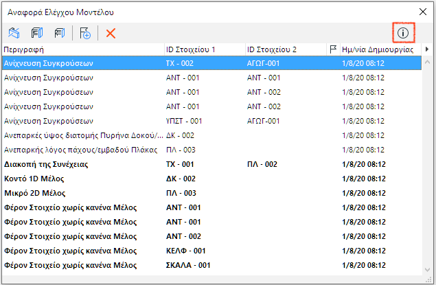Viewport: 436px width, 285px height.
Task: Delete selected entry with red X icon
Action: [111, 34]
